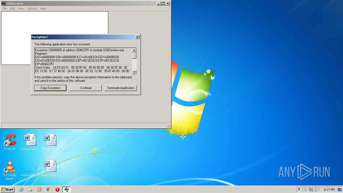Viewport: 343px width, 193px height.
Task: Click the 'Exception C0000005 at address' line
Action: point(80,50)
